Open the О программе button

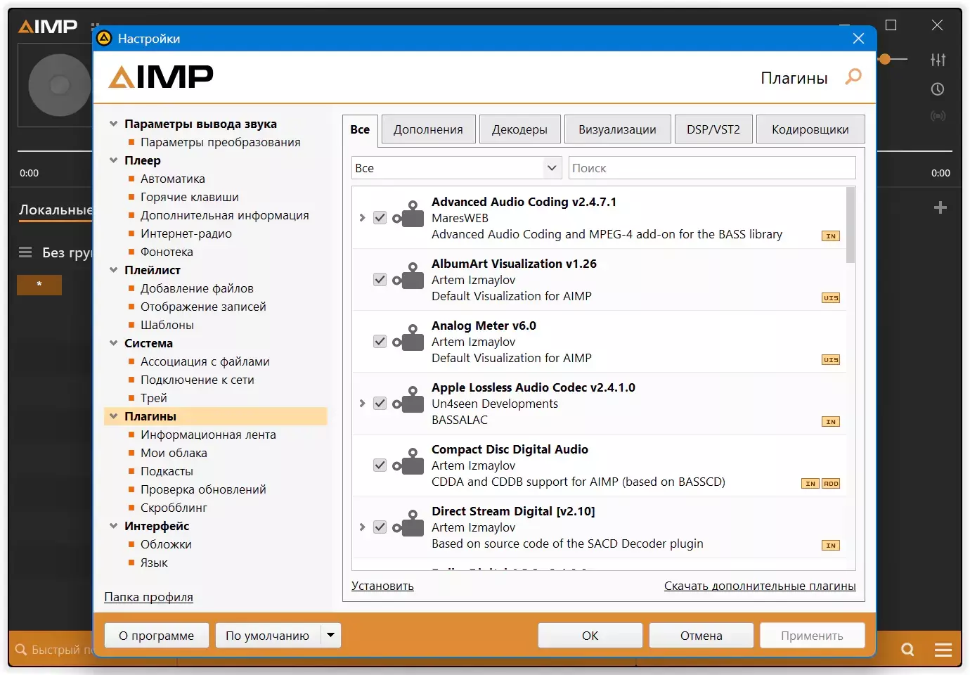click(x=157, y=636)
